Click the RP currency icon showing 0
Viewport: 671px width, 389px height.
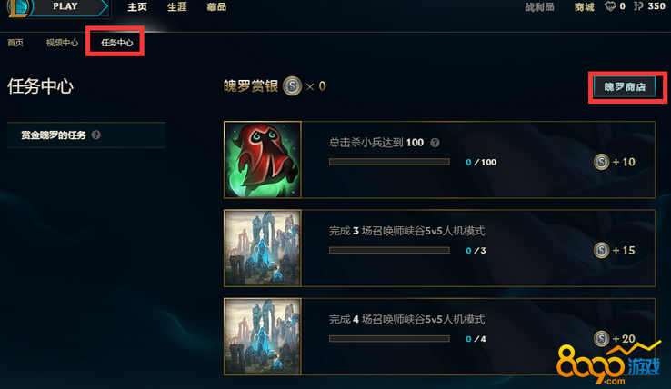pyautogui.click(x=610, y=6)
